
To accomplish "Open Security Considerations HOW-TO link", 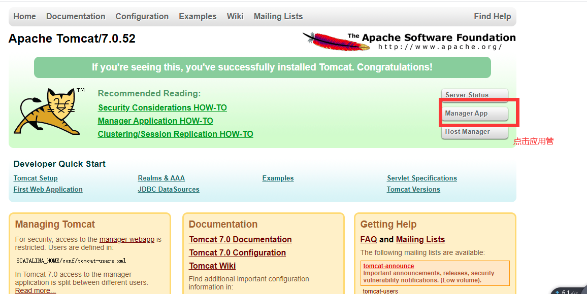I will [162, 107].
